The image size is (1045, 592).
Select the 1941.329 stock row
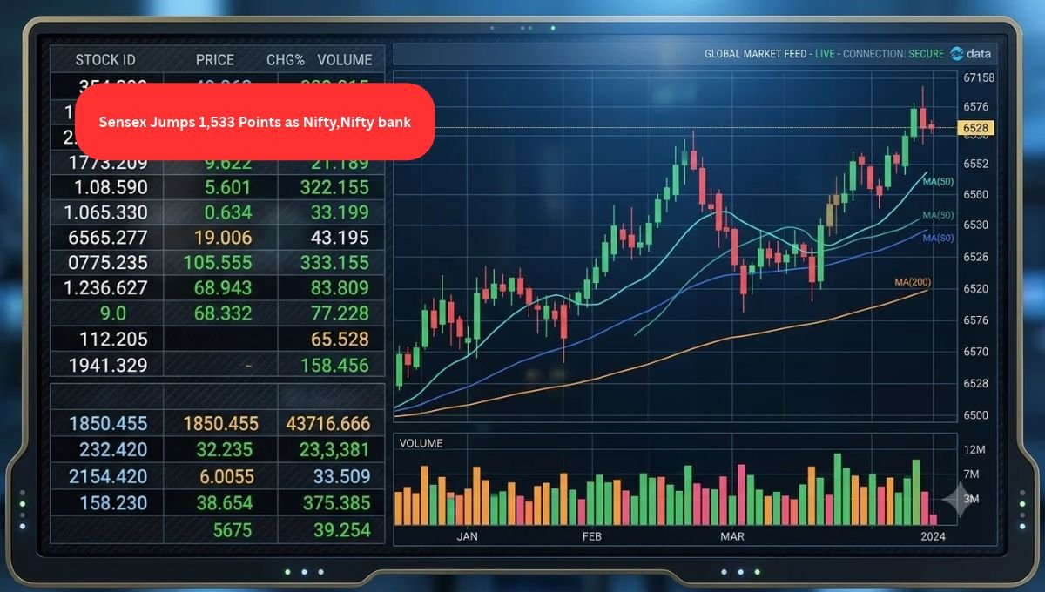point(217,366)
